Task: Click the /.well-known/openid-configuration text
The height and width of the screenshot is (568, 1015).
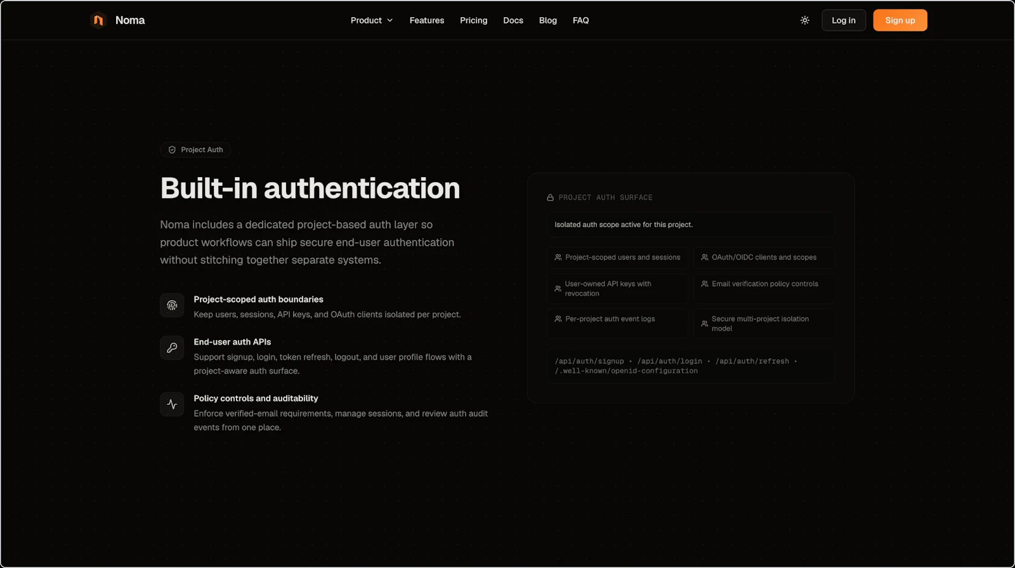Action: click(626, 371)
